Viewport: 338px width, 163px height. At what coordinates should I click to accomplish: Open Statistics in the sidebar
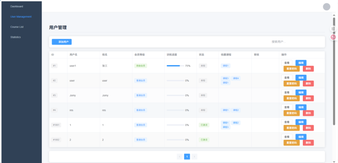(15, 37)
